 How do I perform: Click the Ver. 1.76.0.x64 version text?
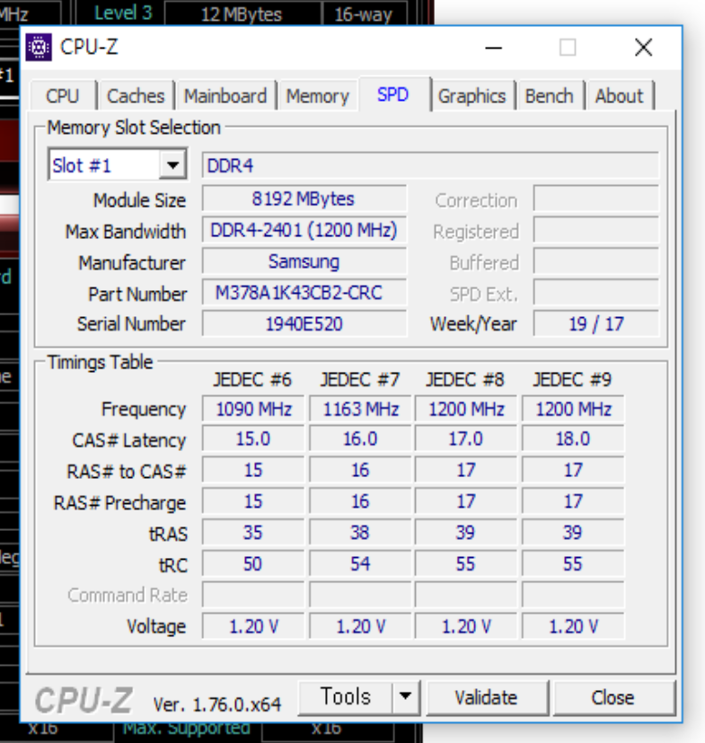[217, 704]
